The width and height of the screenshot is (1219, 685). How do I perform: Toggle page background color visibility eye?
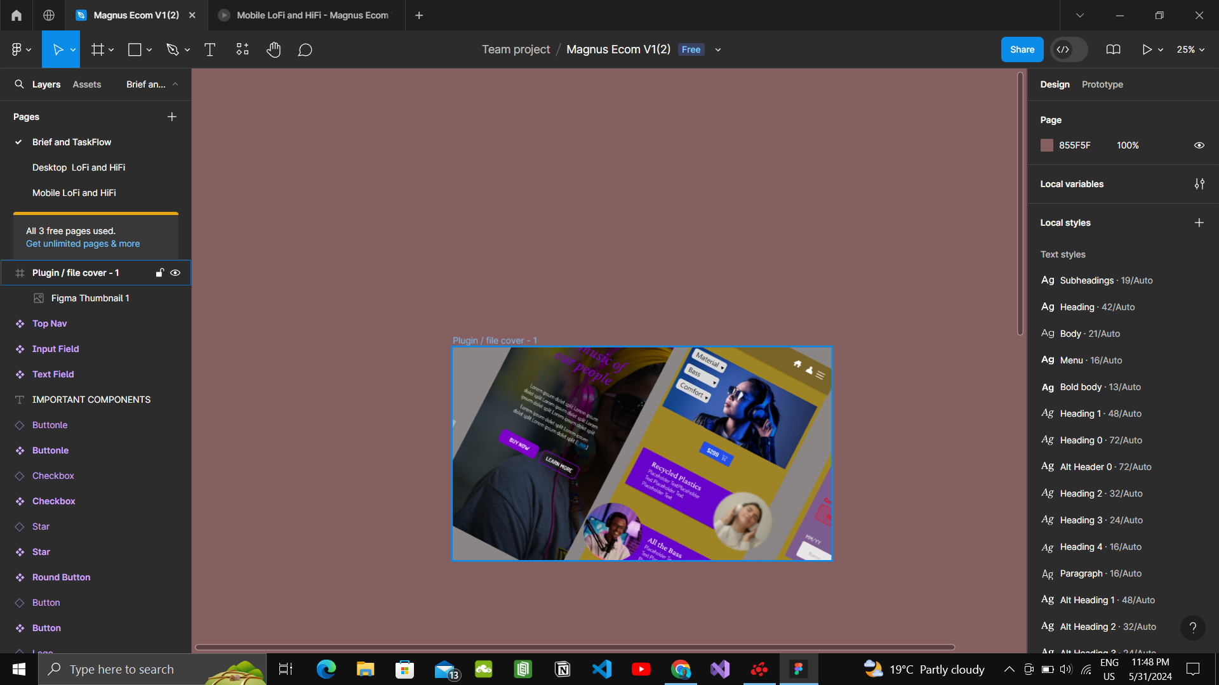point(1199,145)
